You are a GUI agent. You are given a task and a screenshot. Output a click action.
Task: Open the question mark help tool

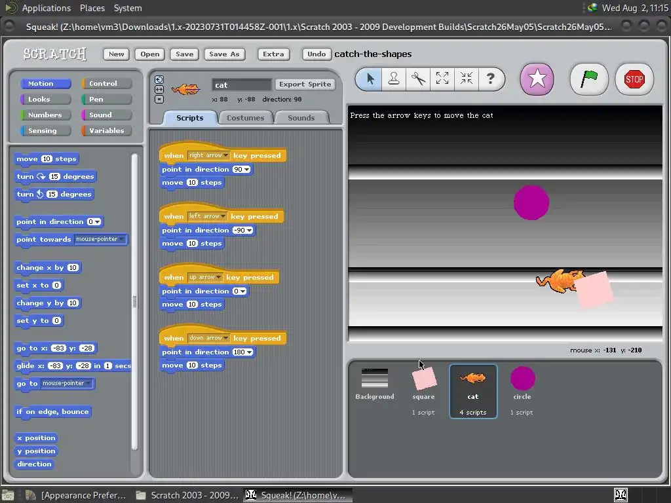[490, 79]
